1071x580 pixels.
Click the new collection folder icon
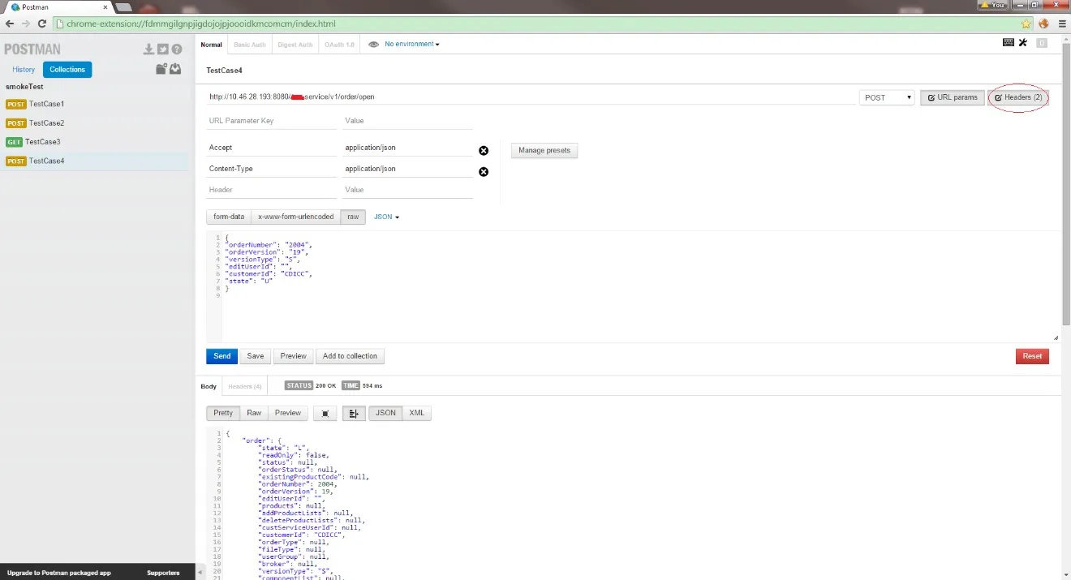click(x=161, y=69)
